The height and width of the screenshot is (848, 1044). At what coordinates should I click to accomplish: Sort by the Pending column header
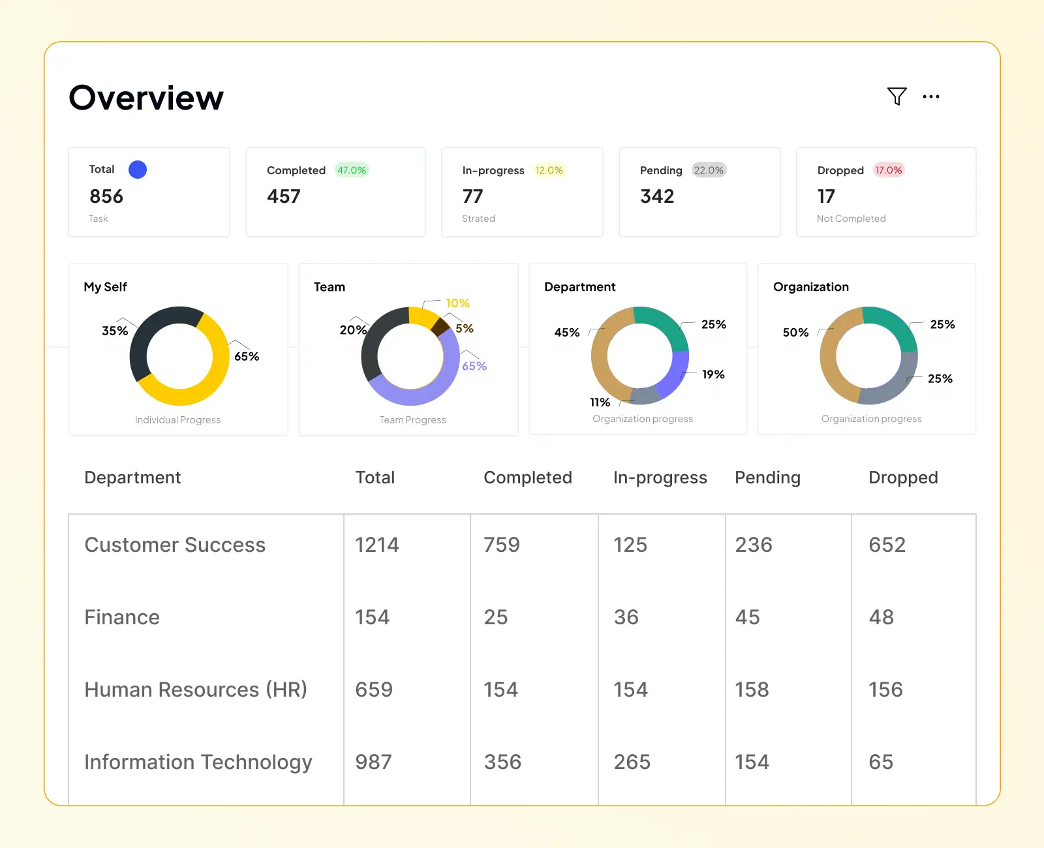[767, 477]
